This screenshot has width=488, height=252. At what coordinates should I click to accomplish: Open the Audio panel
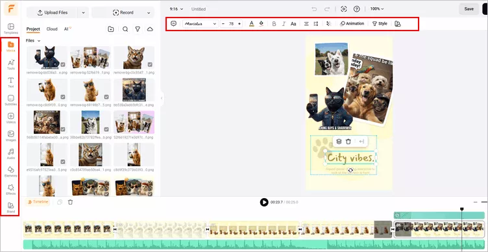click(11, 153)
